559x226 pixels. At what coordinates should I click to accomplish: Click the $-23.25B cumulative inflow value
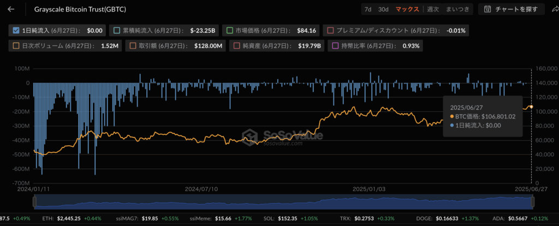pos(203,31)
